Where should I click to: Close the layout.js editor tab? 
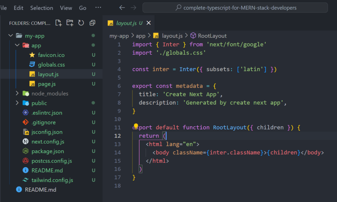tap(148, 23)
